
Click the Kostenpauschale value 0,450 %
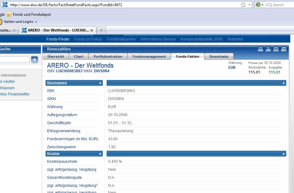(x=115, y=162)
